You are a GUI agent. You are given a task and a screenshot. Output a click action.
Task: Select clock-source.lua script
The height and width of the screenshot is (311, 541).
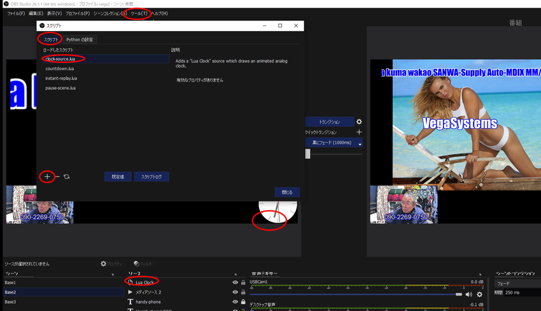click(x=106, y=59)
